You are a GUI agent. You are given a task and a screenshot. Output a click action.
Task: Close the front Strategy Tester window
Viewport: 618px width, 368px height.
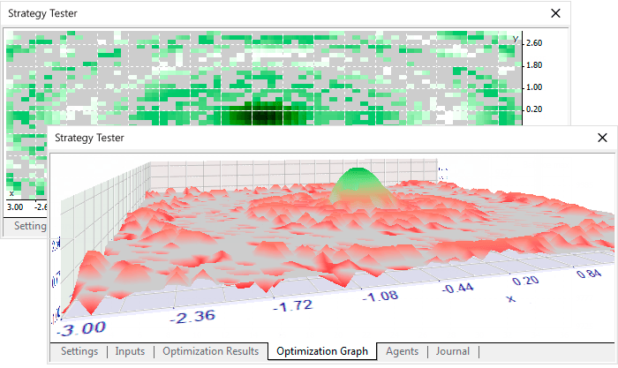[602, 138]
